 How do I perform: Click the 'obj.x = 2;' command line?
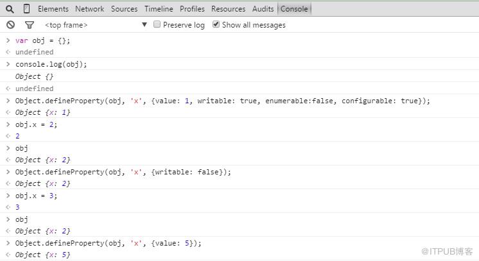click(37, 124)
